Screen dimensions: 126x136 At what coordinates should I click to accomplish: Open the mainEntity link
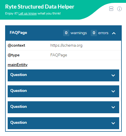(x=18, y=65)
